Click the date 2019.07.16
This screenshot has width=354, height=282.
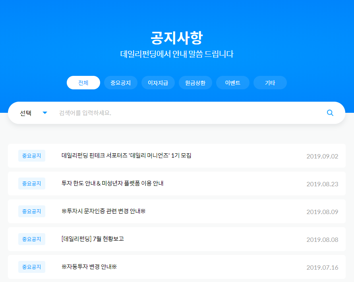pyautogui.click(x=322, y=267)
